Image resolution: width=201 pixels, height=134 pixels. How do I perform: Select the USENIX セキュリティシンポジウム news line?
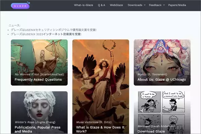[54, 30]
